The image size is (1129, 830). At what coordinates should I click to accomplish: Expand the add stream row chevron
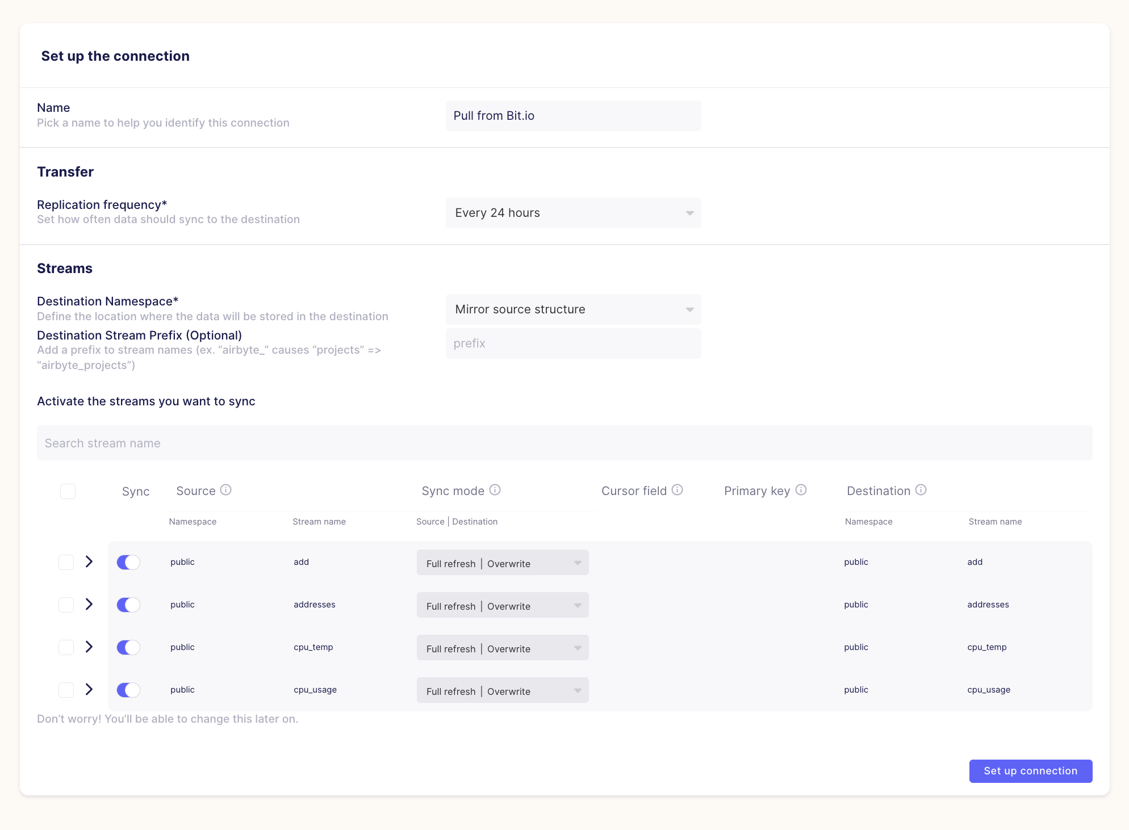[89, 562]
